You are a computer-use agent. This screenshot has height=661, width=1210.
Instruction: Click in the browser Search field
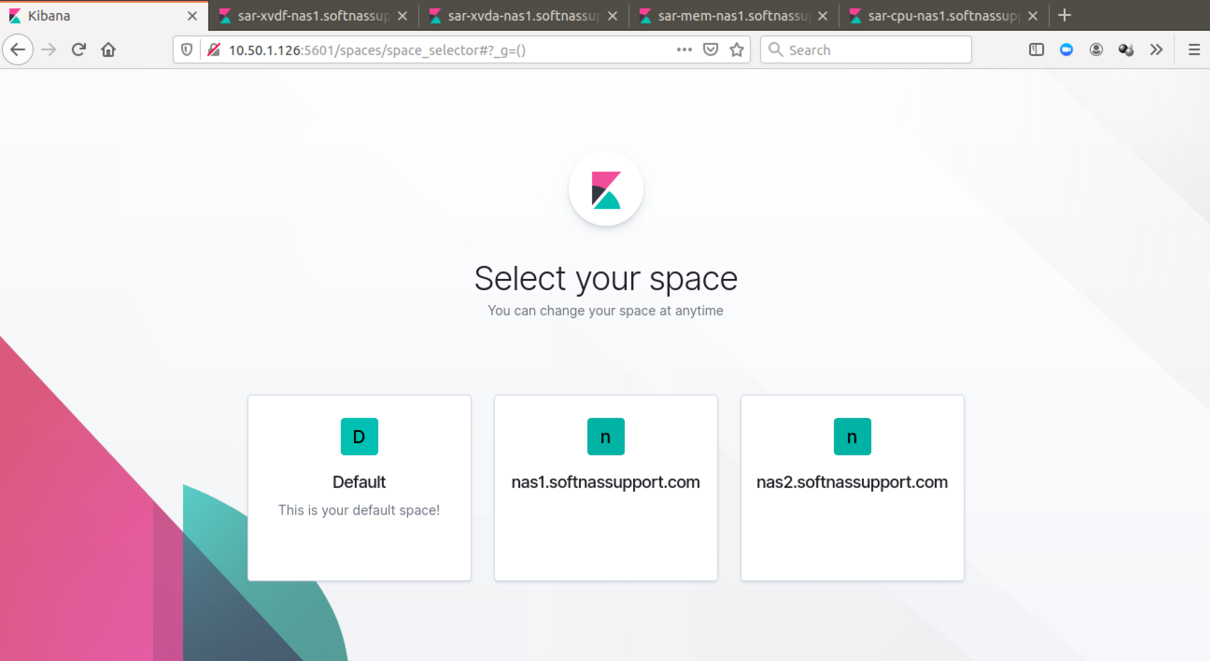[x=874, y=50]
